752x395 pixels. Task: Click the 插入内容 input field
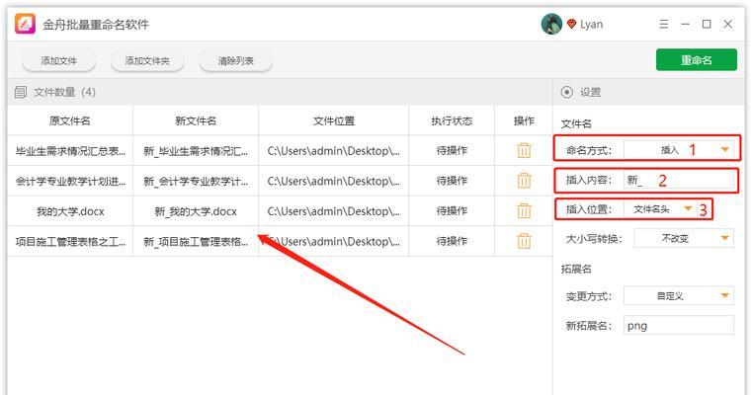(679, 181)
